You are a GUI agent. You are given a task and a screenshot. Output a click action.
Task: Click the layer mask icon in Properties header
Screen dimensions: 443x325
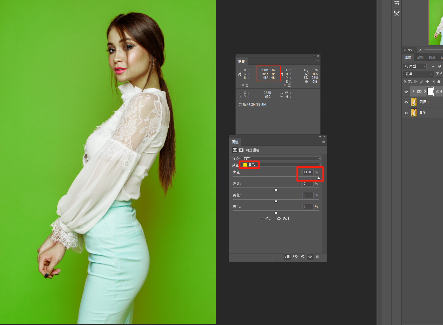241,150
